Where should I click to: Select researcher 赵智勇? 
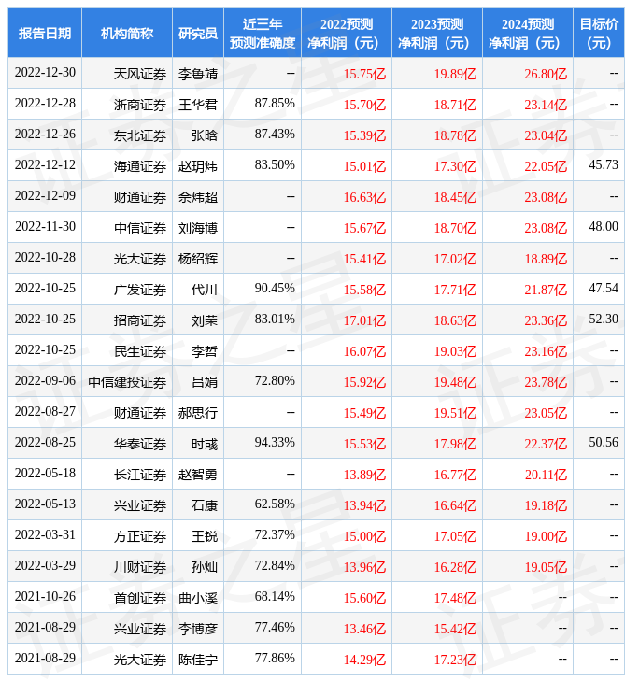pos(198,475)
